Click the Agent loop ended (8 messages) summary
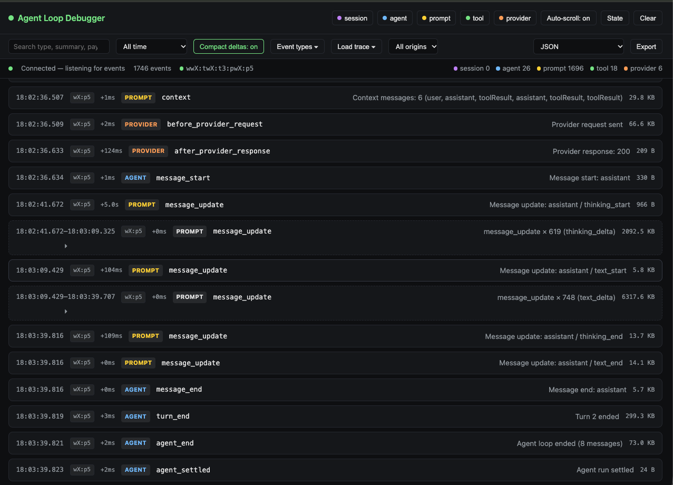 570,443
